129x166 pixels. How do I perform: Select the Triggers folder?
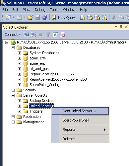point(36,111)
